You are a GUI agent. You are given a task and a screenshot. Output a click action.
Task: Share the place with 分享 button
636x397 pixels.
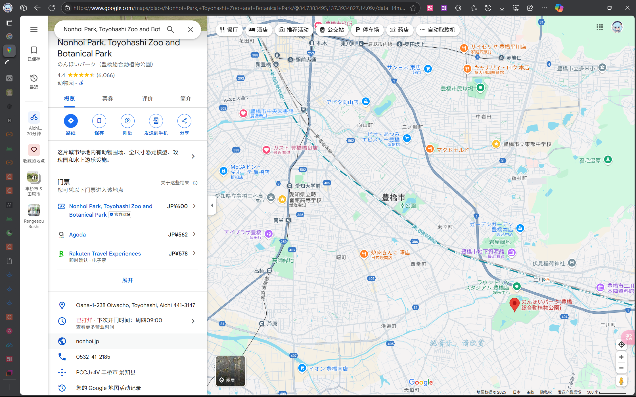[184, 125]
